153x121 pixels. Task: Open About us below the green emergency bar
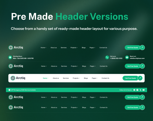[54, 97]
